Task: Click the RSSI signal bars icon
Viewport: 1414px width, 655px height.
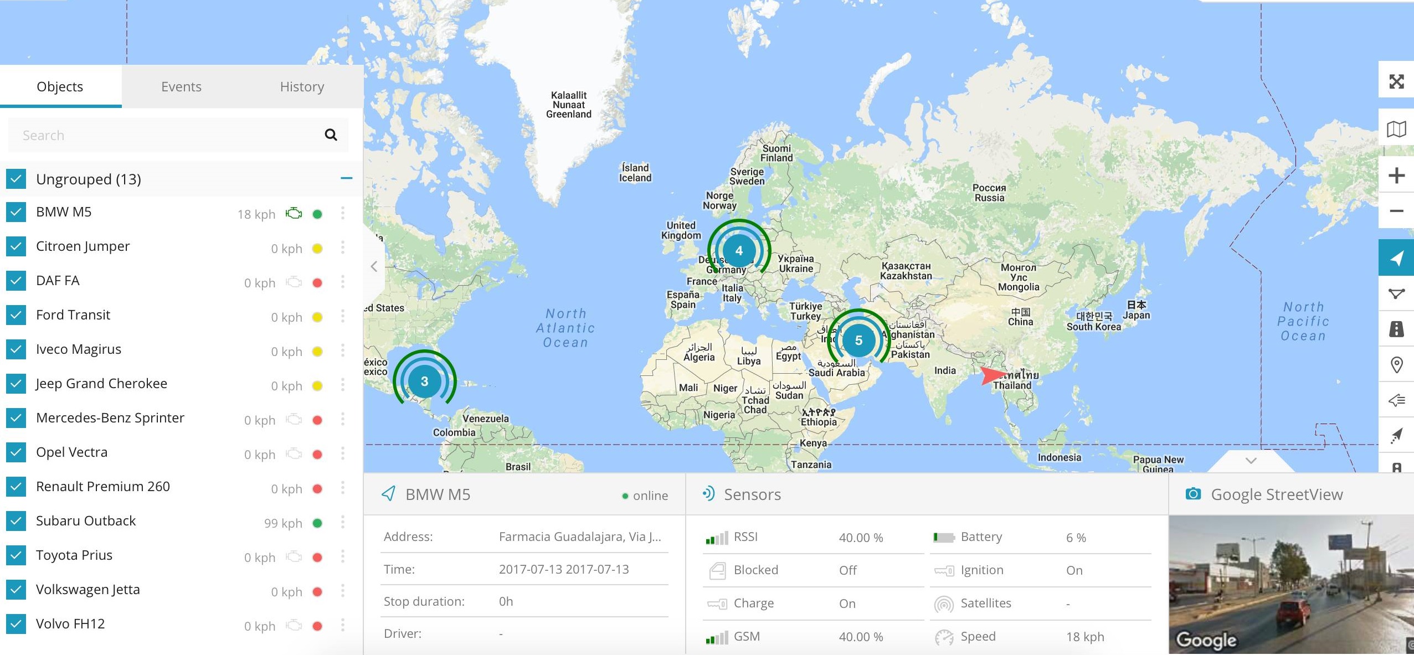Action: pyautogui.click(x=717, y=537)
